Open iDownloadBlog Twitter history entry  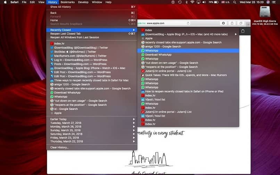click(x=92, y=48)
